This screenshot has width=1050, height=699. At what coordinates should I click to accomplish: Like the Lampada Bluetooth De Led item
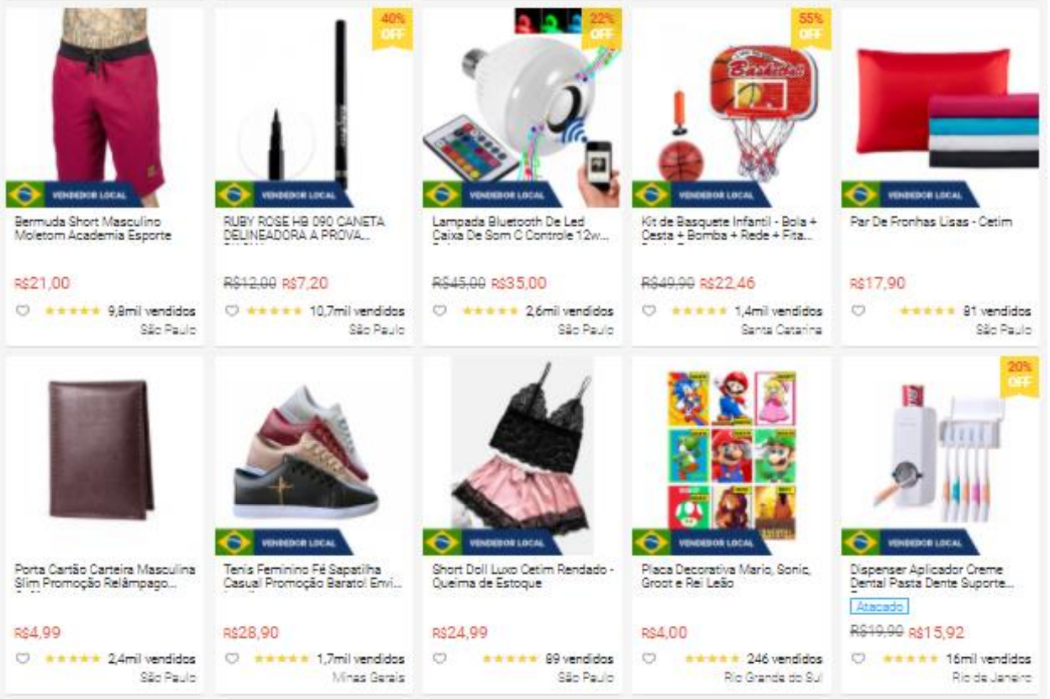(439, 311)
